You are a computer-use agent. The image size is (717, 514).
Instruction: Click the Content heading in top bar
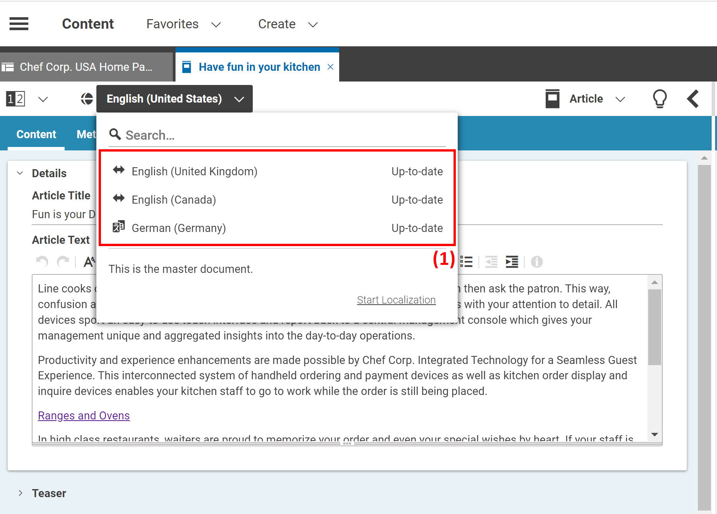click(x=88, y=24)
